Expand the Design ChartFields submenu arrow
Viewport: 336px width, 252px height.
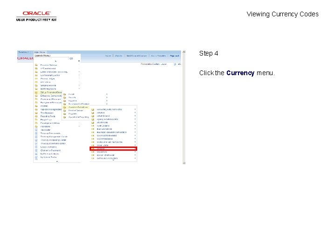click(x=135, y=155)
